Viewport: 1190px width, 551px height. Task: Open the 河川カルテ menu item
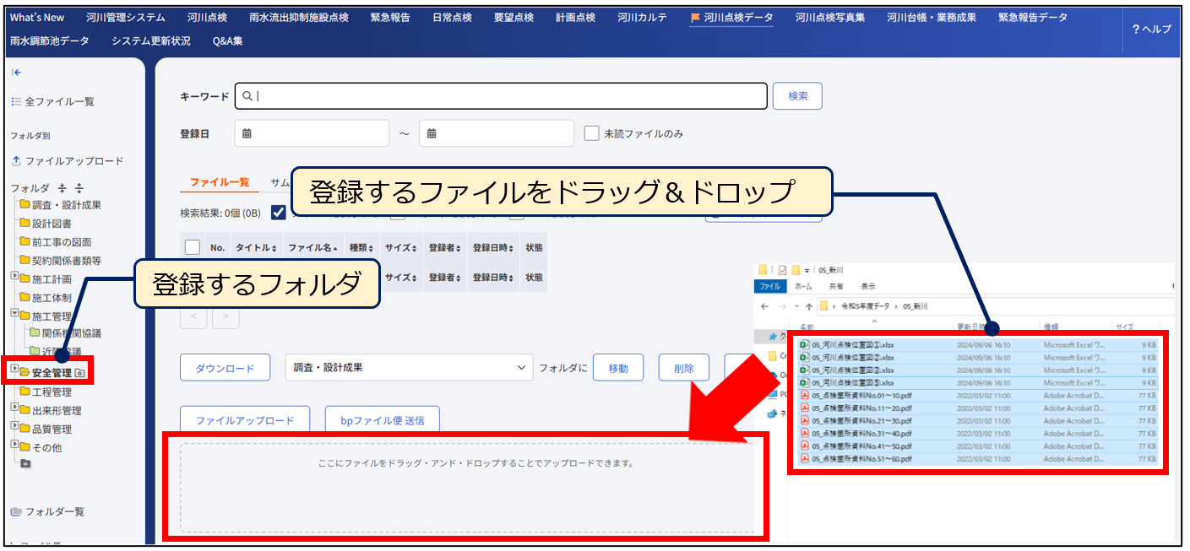coord(642,17)
